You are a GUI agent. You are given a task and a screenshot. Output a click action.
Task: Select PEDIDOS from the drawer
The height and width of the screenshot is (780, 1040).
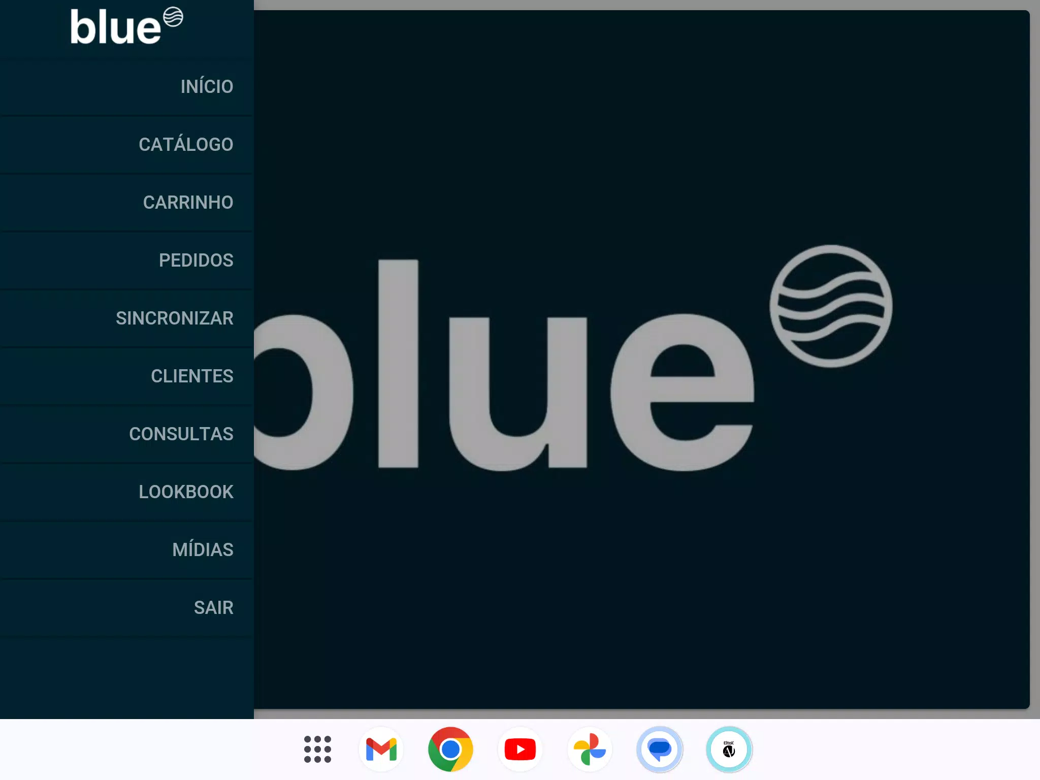127,261
